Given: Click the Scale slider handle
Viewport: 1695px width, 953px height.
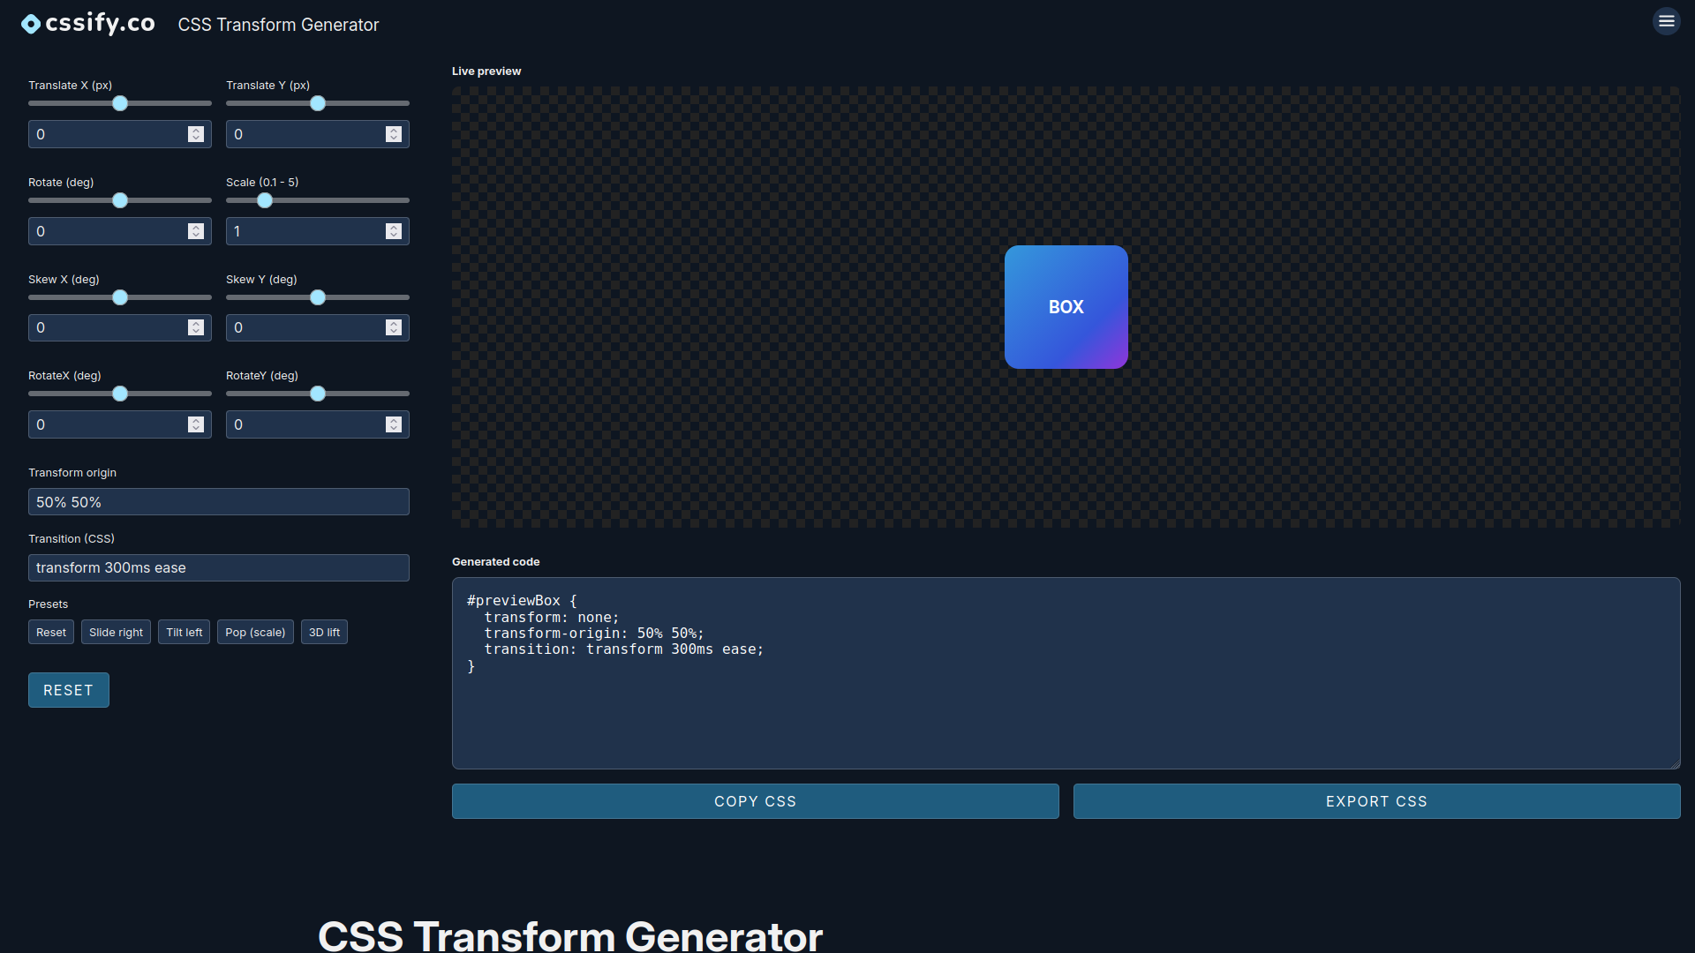Looking at the screenshot, I should tap(265, 200).
